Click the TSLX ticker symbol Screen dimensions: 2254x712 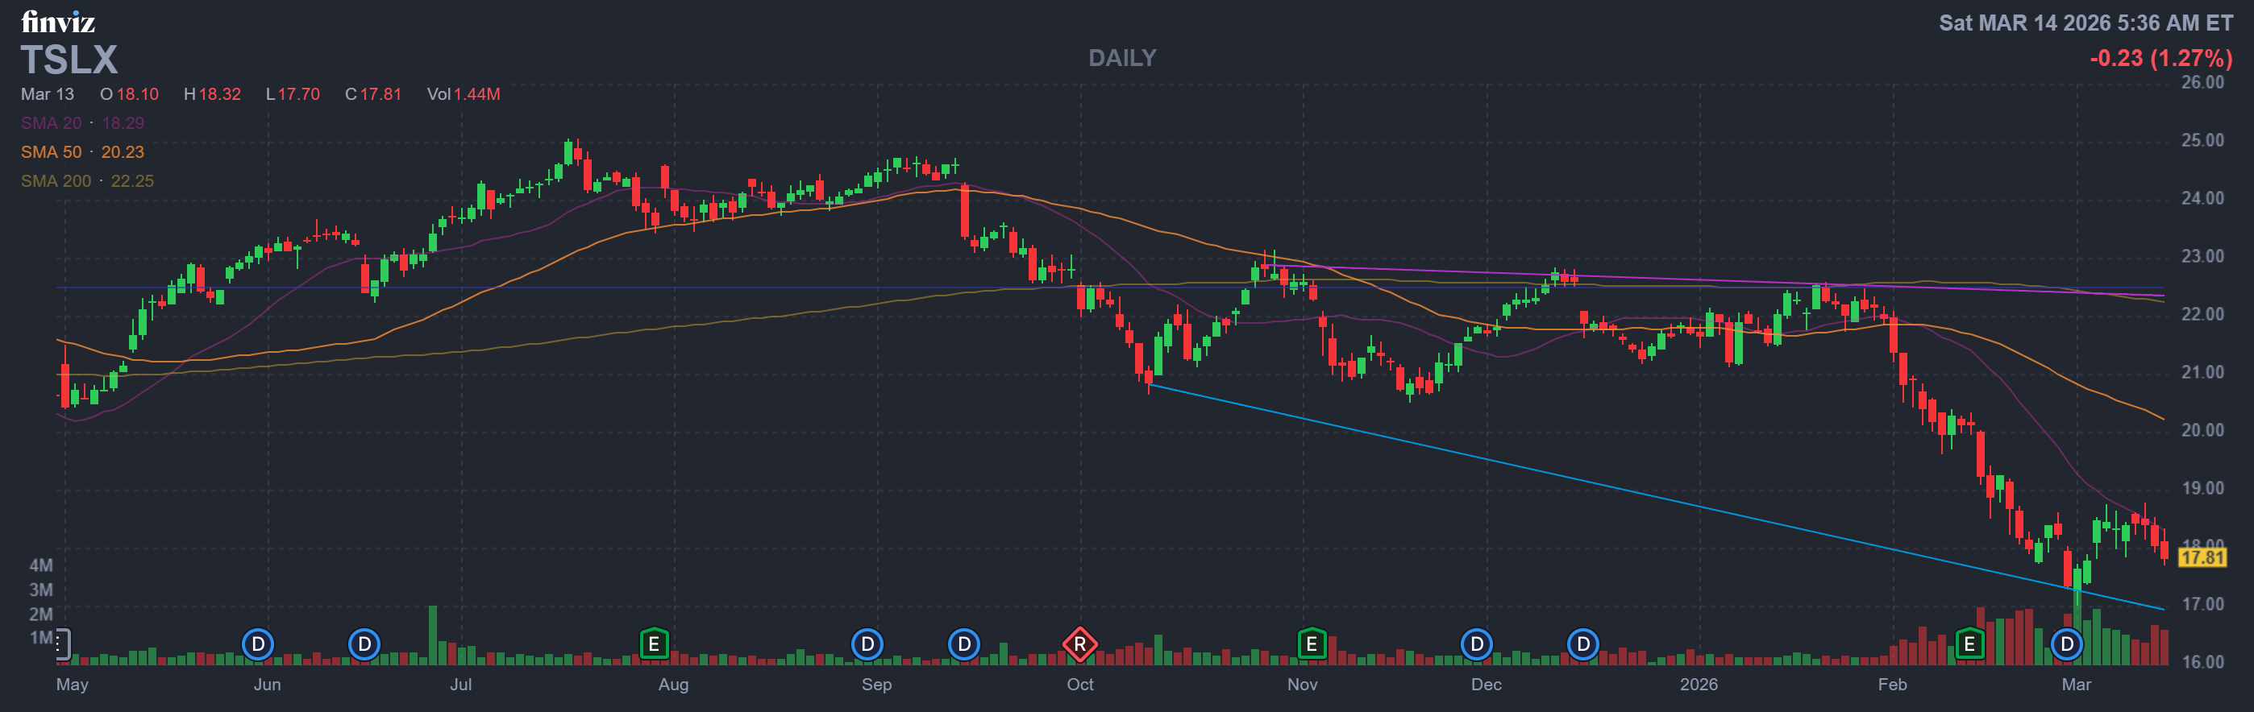coord(69,60)
